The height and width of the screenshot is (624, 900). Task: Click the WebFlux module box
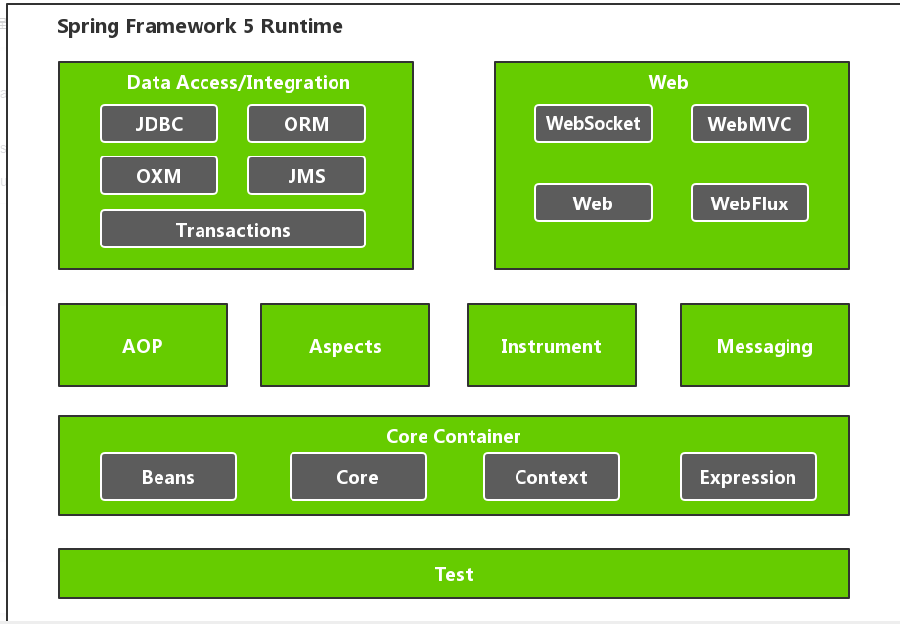point(749,202)
